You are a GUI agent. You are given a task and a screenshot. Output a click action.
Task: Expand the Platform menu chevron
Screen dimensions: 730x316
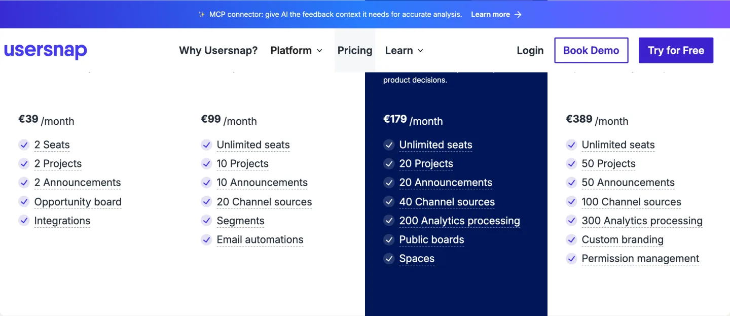click(x=319, y=51)
